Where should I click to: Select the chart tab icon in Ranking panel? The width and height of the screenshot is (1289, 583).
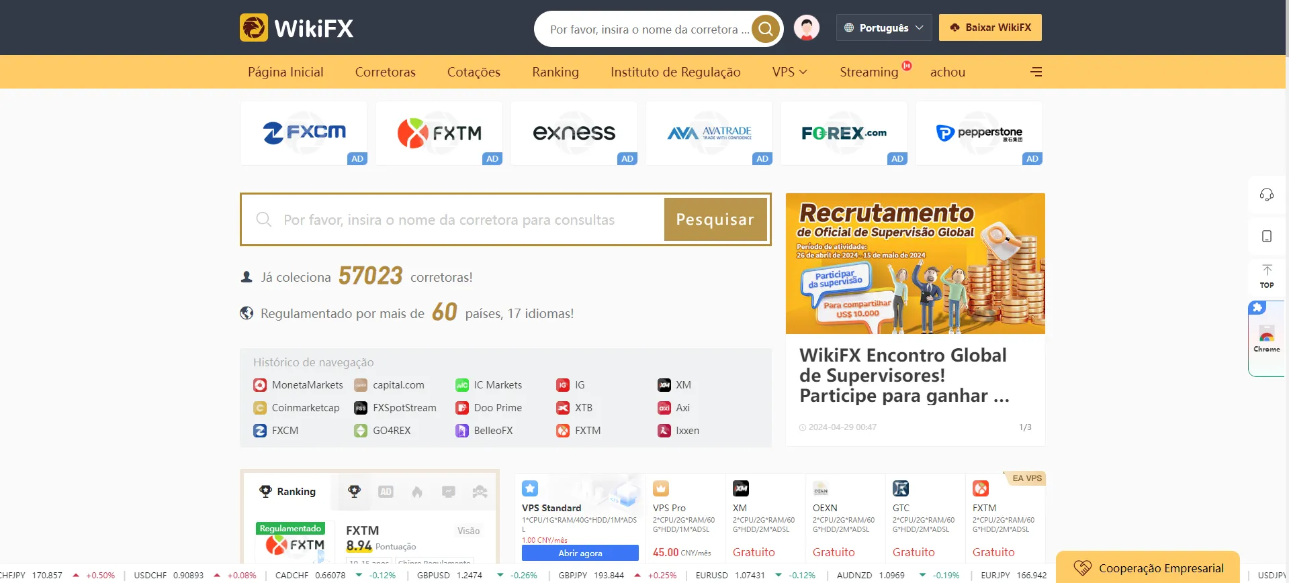pos(449,492)
